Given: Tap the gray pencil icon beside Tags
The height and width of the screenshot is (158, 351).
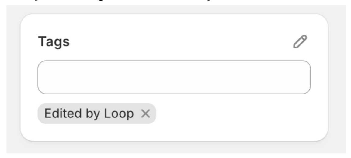Looking at the screenshot, I should pyautogui.click(x=300, y=42).
